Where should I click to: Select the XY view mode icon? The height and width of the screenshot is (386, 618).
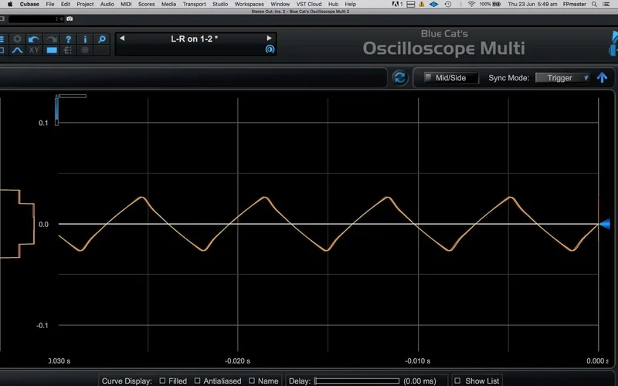[34, 50]
